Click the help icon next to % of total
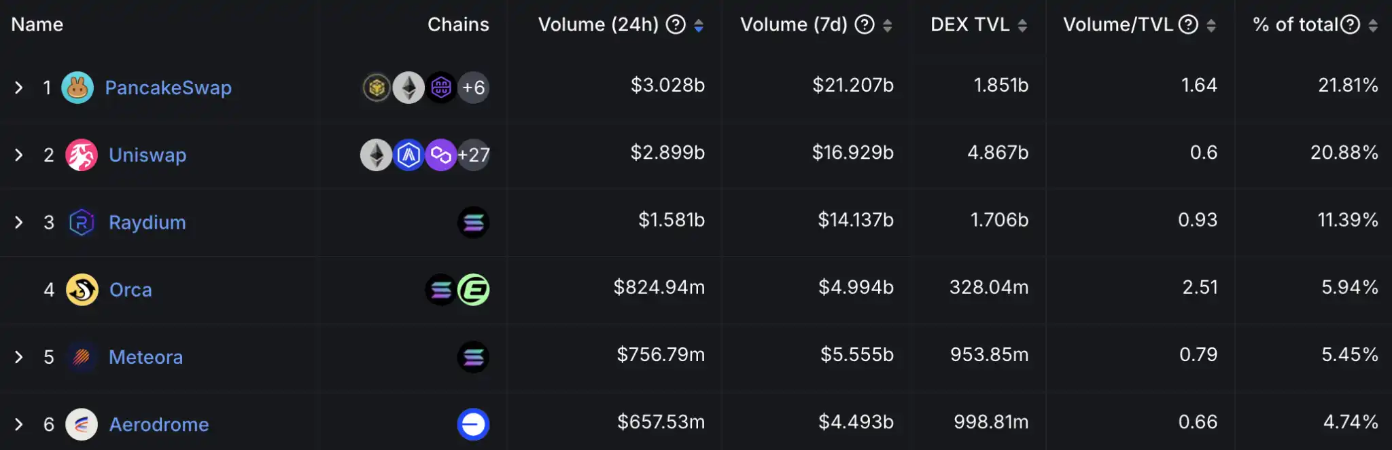Viewport: 1392px width, 450px height. (1350, 25)
